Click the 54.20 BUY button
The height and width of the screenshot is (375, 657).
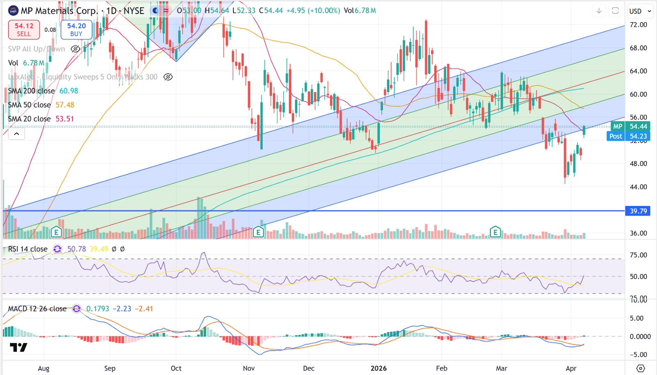click(76, 30)
